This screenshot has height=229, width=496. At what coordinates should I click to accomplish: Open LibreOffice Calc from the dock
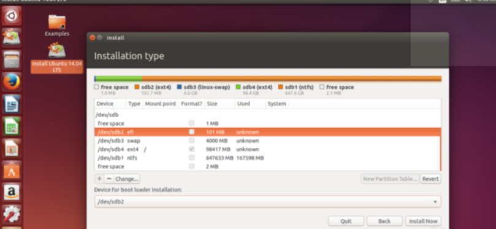coord(12,126)
